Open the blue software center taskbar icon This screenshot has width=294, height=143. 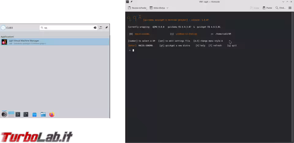pos(35,114)
